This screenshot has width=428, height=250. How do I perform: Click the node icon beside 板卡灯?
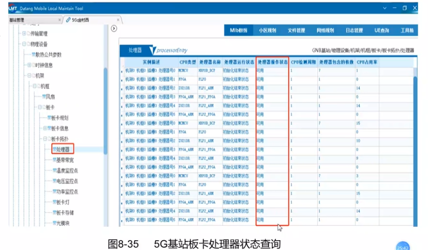tap(54, 202)
